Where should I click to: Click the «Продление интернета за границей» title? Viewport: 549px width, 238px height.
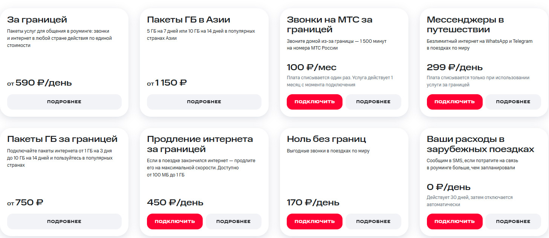pyautogui.click(x=200, y=144)
